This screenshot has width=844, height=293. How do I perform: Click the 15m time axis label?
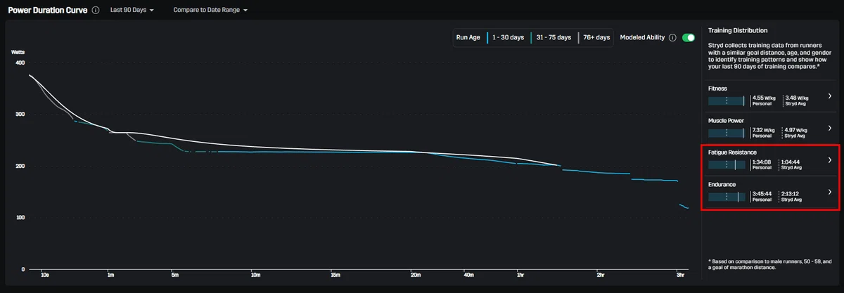[x=335, y=275]
